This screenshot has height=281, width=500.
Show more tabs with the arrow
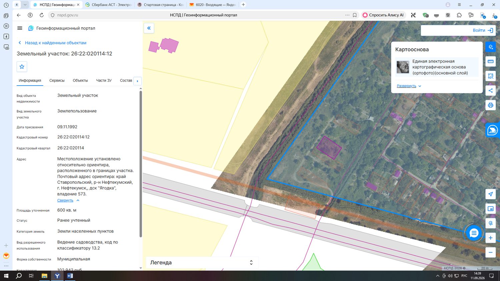pos(137,81)
